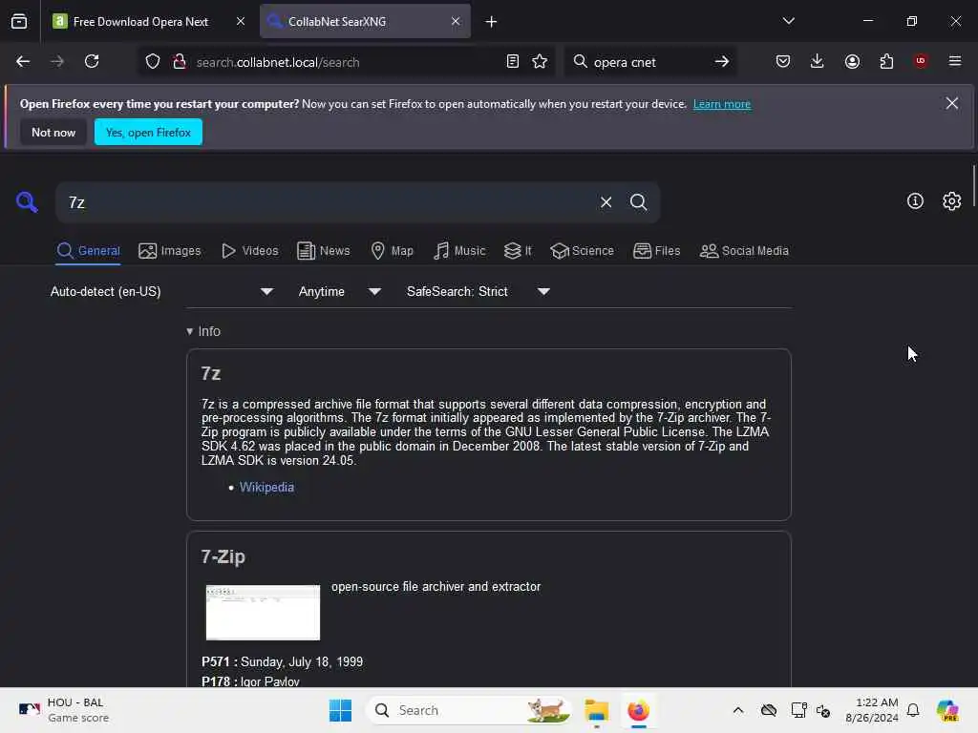This screenshot has width=978, height=733.
Task: Open the Learn more link
Action: [722, 104]
